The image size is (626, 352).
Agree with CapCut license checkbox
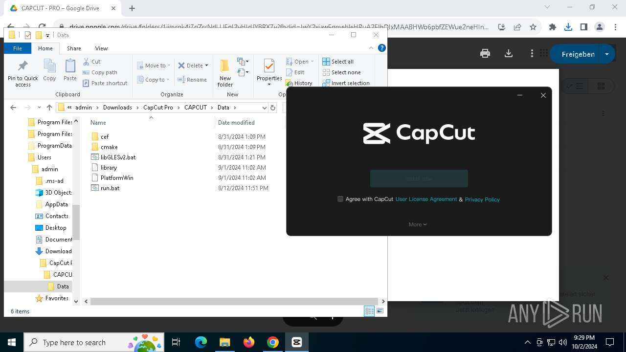340,199
